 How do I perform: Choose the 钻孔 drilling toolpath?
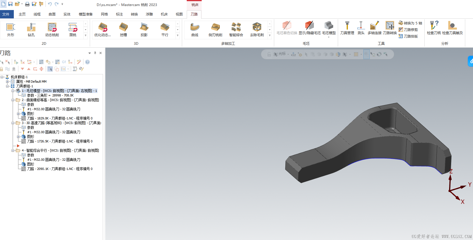[31, 30]
